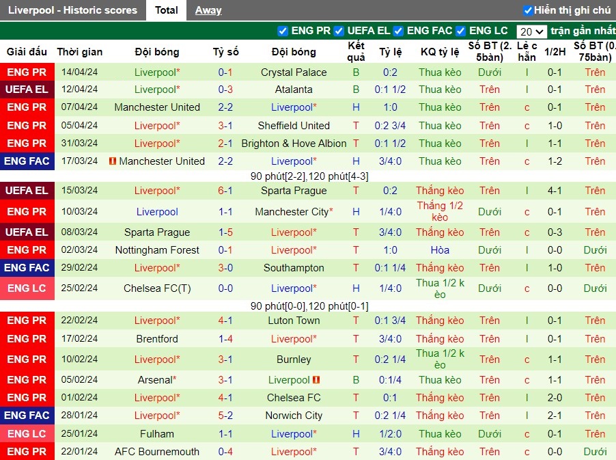Image resolution: width=616 pixels, height=460 pixels.
Task: Click the 90 phút[2-2],120 phút[4-3] note
Action: pos(309,176)
